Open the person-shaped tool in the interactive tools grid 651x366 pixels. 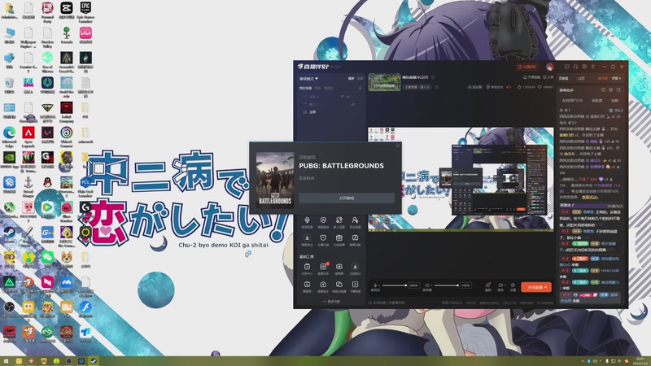[x=355, y=220]
